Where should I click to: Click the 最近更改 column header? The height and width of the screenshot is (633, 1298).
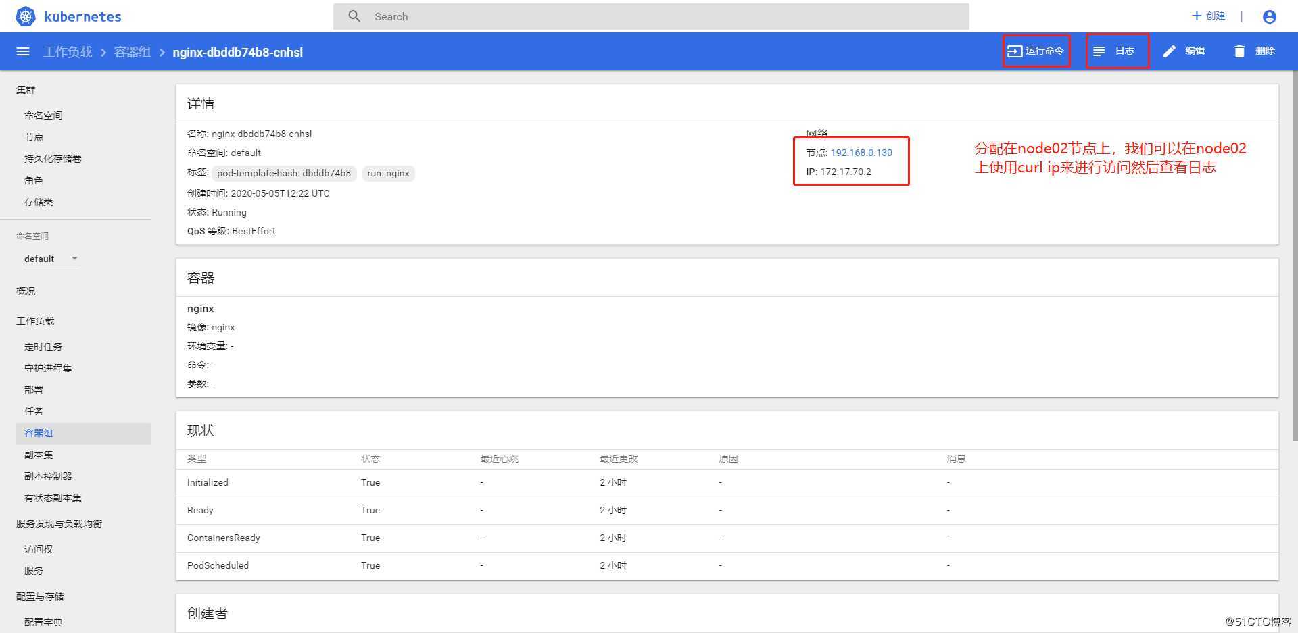(619, 459)
